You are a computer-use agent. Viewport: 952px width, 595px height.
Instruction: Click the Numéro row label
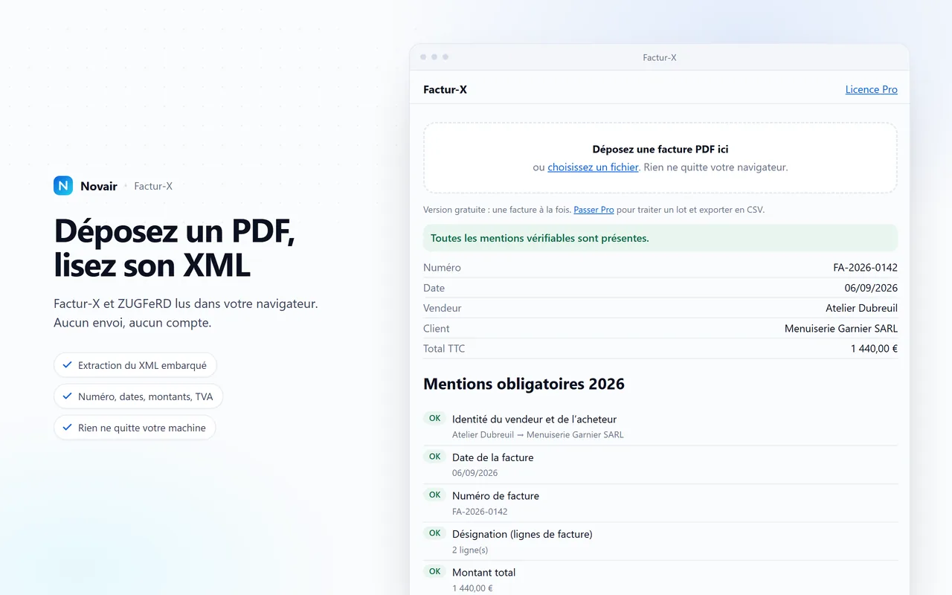pos(442,268)
